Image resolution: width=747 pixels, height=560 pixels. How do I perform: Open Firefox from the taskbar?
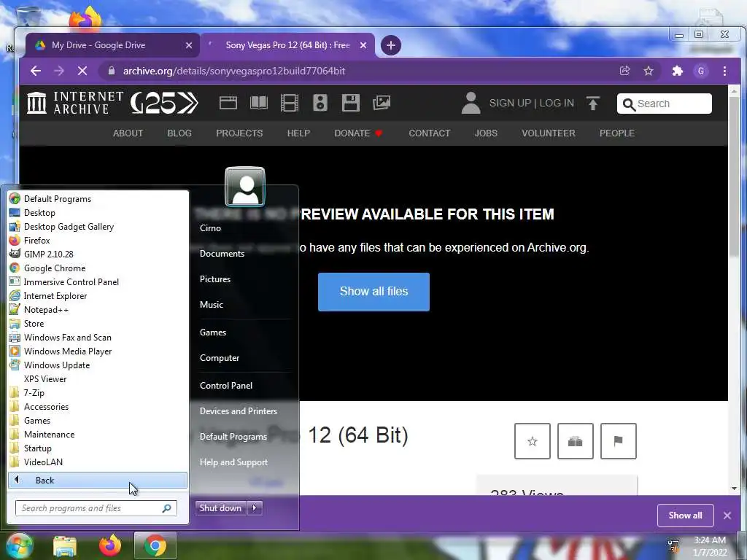coord(110,545)
